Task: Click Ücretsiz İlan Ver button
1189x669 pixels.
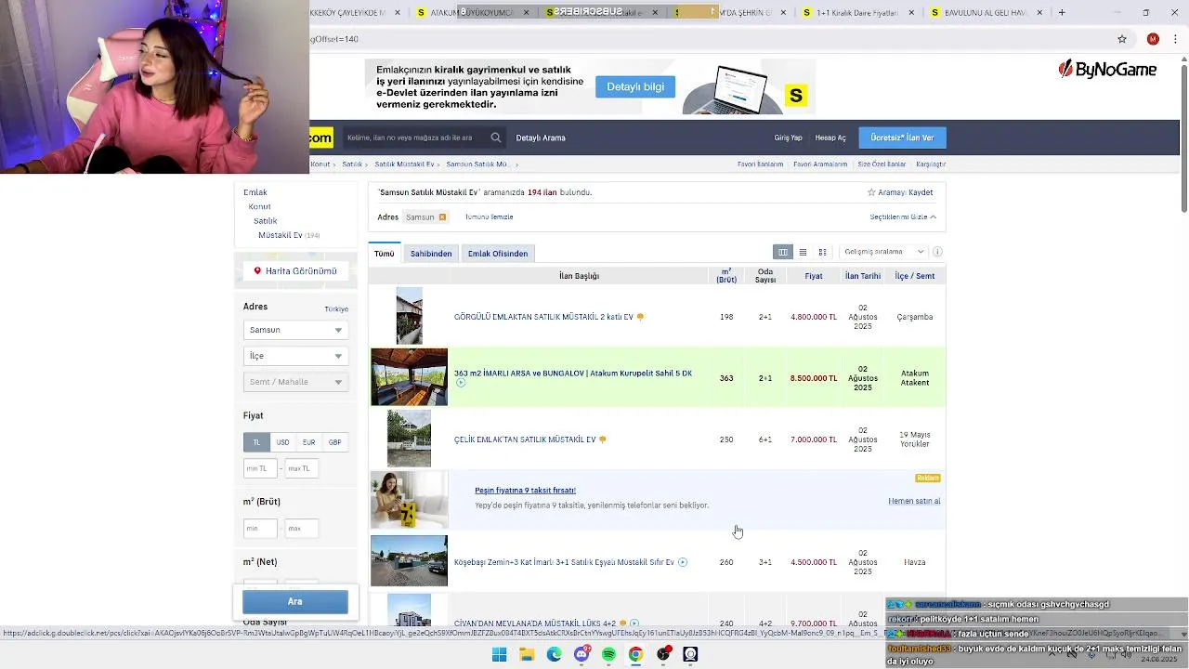Action: coord(902,138)
